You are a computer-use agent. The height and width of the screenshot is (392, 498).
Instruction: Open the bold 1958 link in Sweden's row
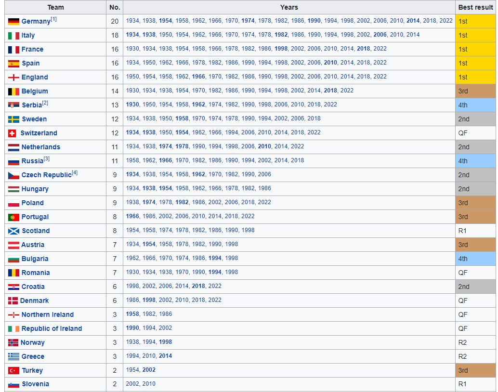182,118
